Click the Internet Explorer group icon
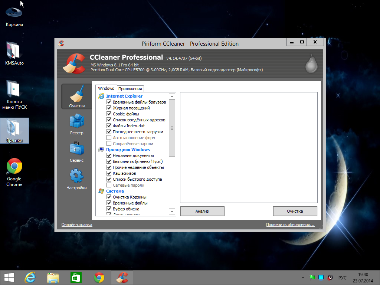The width and height of the screenshot is (380, 285). (x=101, y=96)
